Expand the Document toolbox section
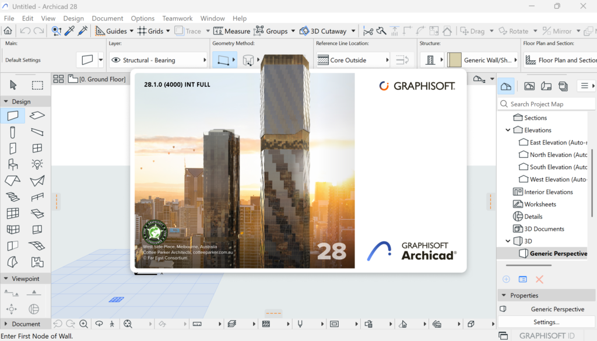The height and width of the screenshot is (341, 597). pos(6,324)
